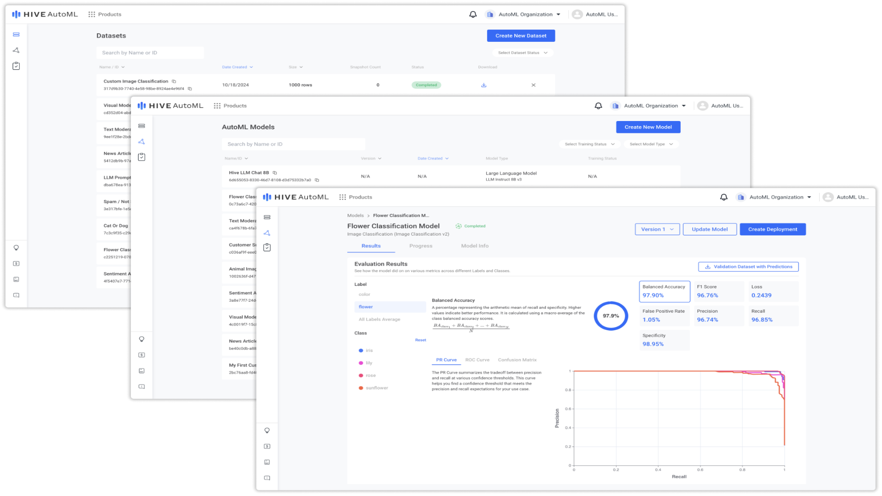Click clipboard icon in AutoML Models window sidebar
882x496 pixels.
pos(142,157)
